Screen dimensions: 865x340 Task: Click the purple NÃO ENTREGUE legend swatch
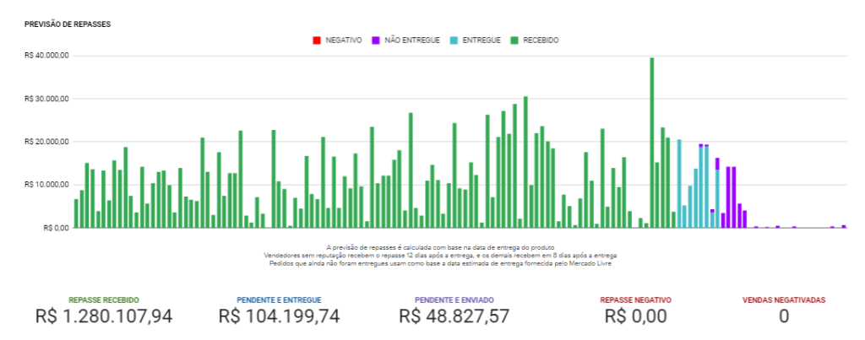[x=375, y=40]
